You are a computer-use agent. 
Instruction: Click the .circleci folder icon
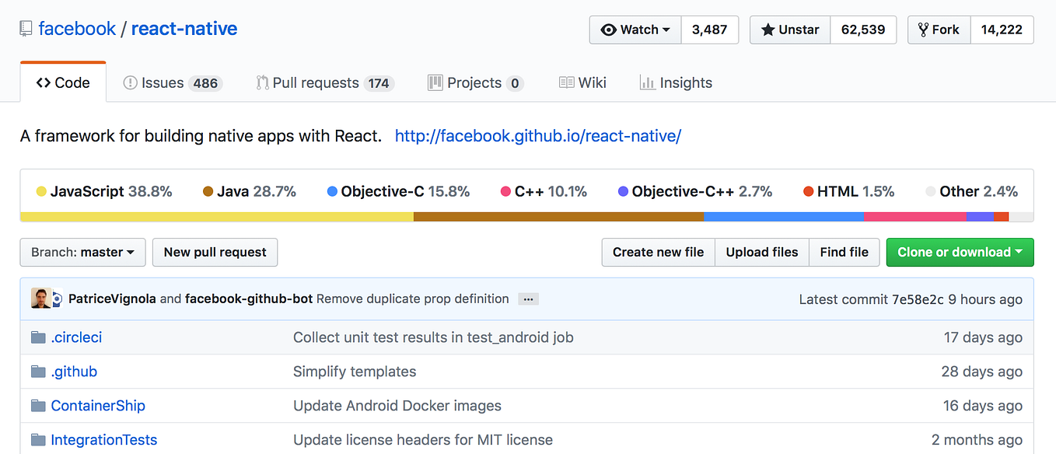pyautogui.click(x=38, y=337)
